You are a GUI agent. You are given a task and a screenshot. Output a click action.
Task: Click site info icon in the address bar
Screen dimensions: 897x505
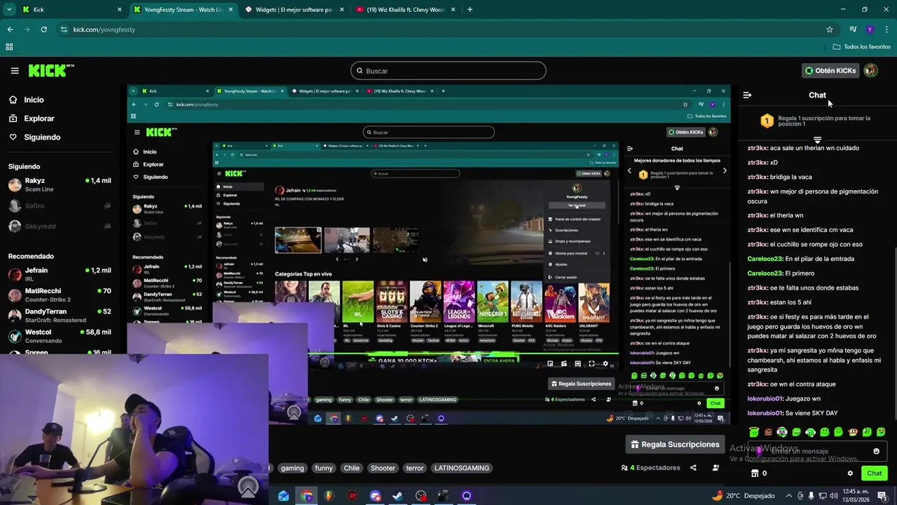coord(64,29)
